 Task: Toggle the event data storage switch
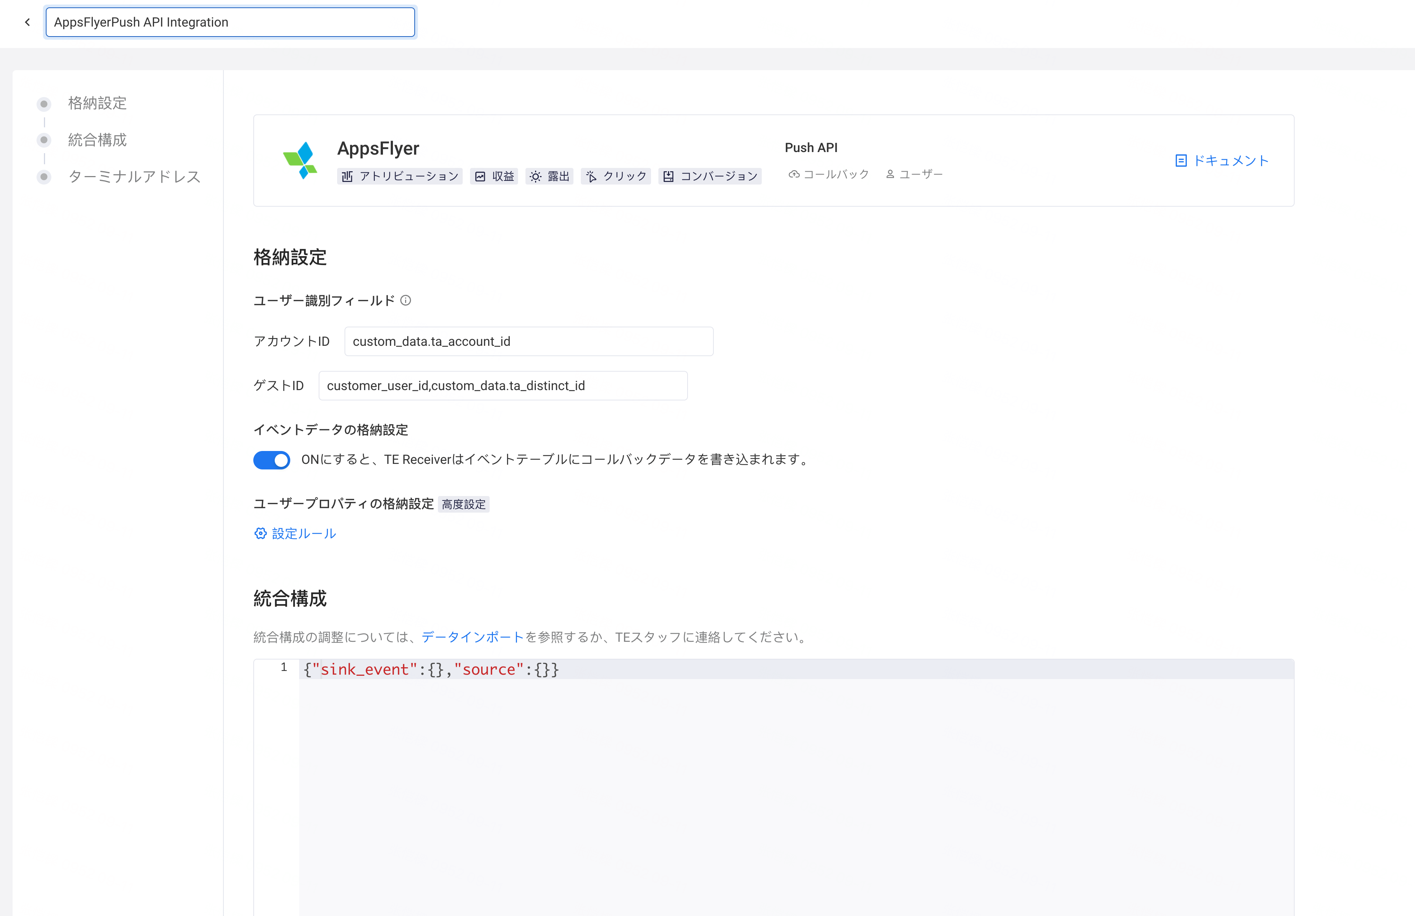tap(272, 460)
